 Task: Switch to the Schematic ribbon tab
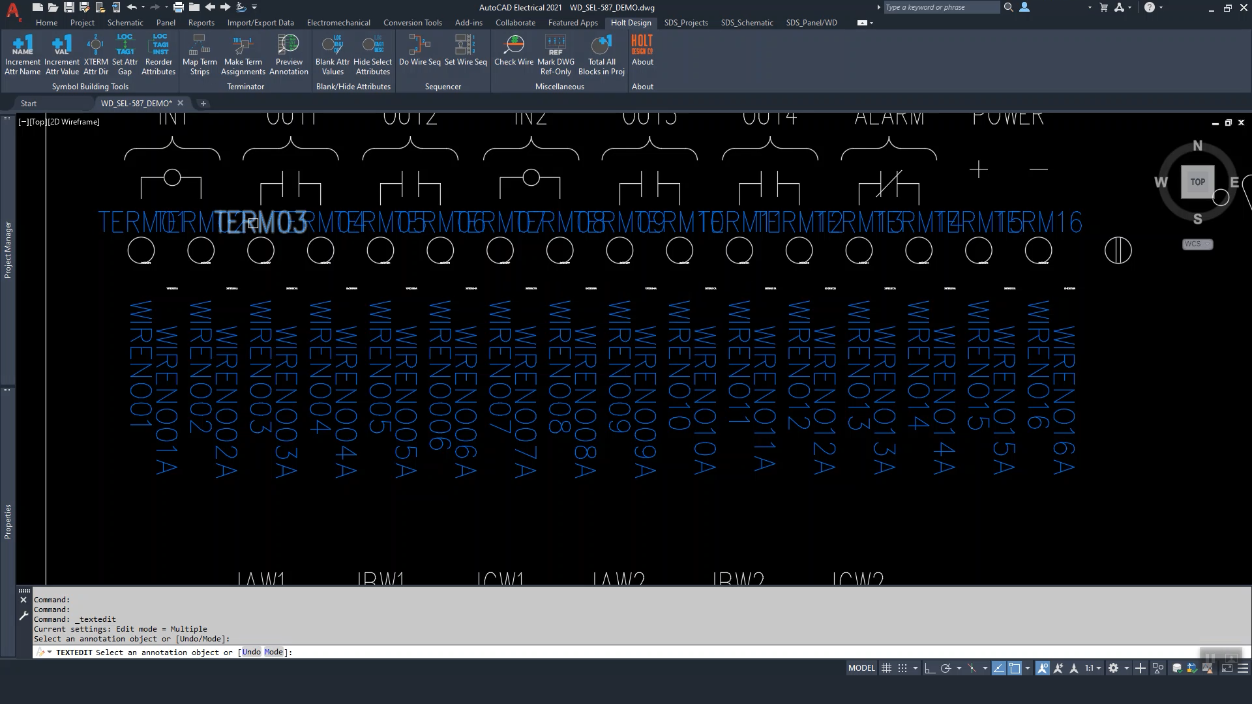coord(125,22)
